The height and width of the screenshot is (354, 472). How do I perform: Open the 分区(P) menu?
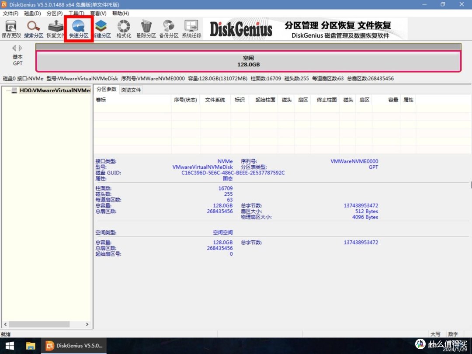(55, 14)
